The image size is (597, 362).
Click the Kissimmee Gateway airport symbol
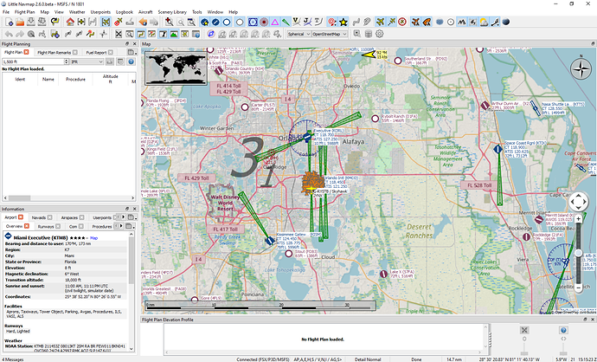pos(270,241)
